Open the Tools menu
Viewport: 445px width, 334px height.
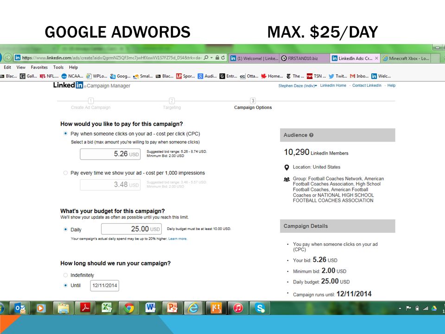pos(58,67)
